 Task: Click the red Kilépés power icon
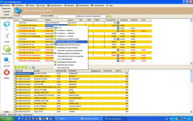[7, 72]
